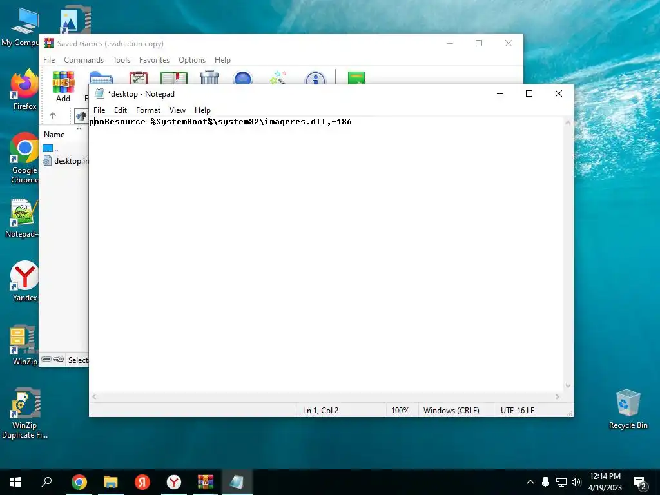The image size is (660, 495).
Task: Click the View open-book icon in WinRAR toolbar
Action: tap(174, 78)
